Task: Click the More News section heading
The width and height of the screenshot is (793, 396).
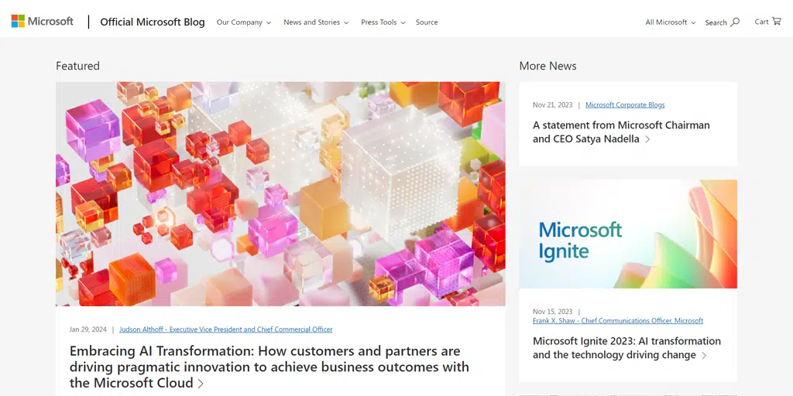Action: click(548, 66)
